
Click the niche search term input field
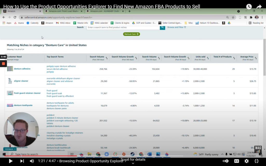[x=123, y=27]
